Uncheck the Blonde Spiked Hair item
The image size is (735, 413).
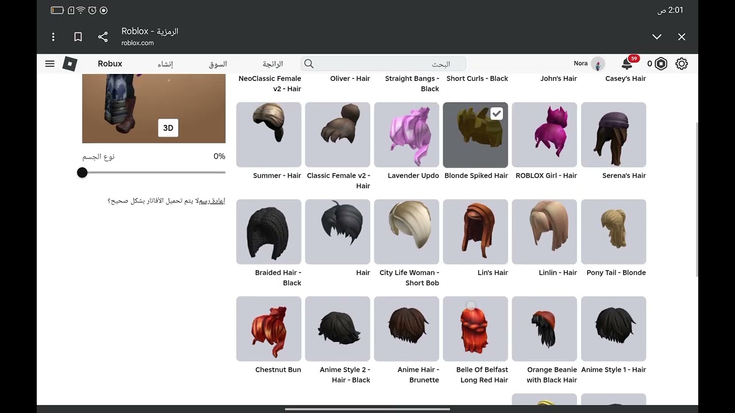click(x=497, y=114)
